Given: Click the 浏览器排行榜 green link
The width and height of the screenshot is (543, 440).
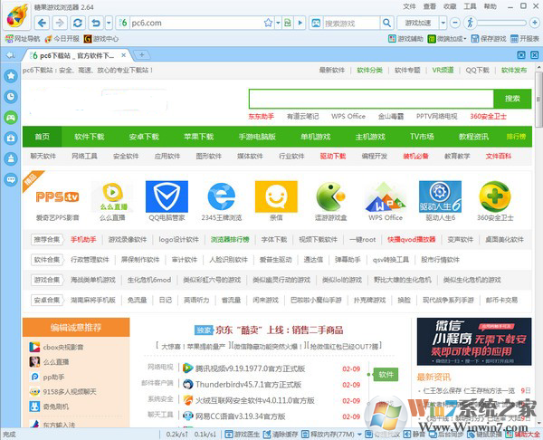Looking at the screenshot, I should tap(230, 239).
